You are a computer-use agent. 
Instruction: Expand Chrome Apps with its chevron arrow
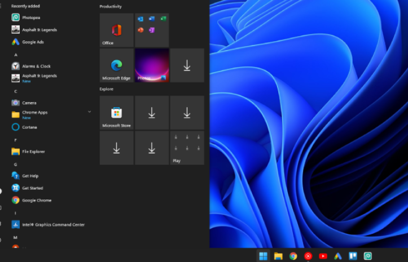pyautogui.click(x=90, y=112)
